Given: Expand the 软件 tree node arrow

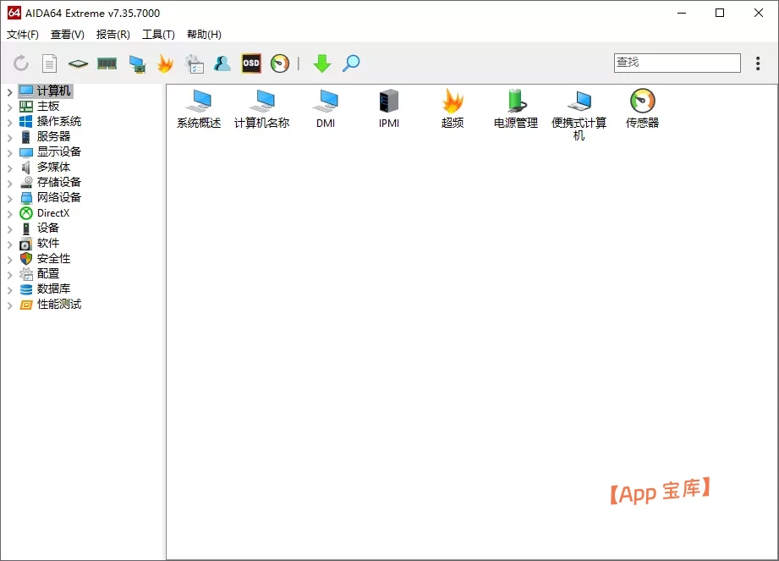Looking at the screenshot, I should click(9, 244).
